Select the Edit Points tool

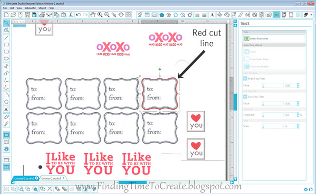tap(6, 30)
